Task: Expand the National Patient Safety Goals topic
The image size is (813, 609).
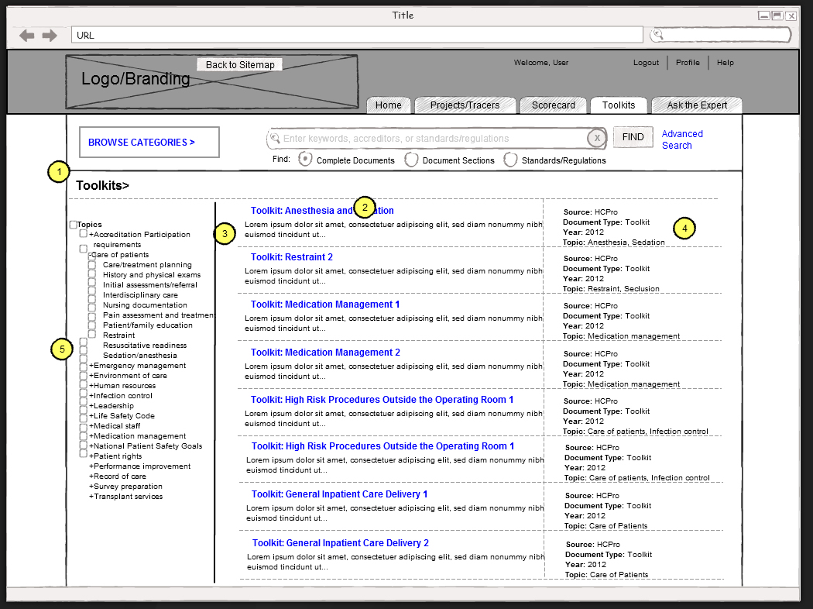Action: pyautogui.click(x=91, y=446)
